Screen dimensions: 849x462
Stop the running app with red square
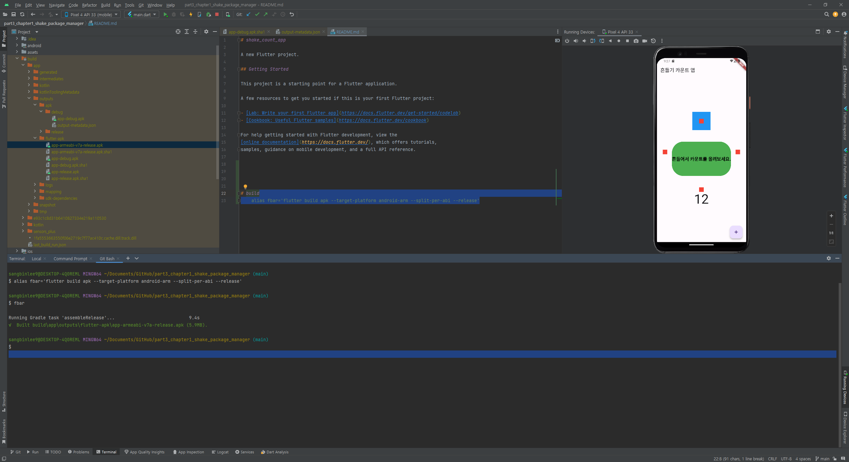(x=217, y=15)
